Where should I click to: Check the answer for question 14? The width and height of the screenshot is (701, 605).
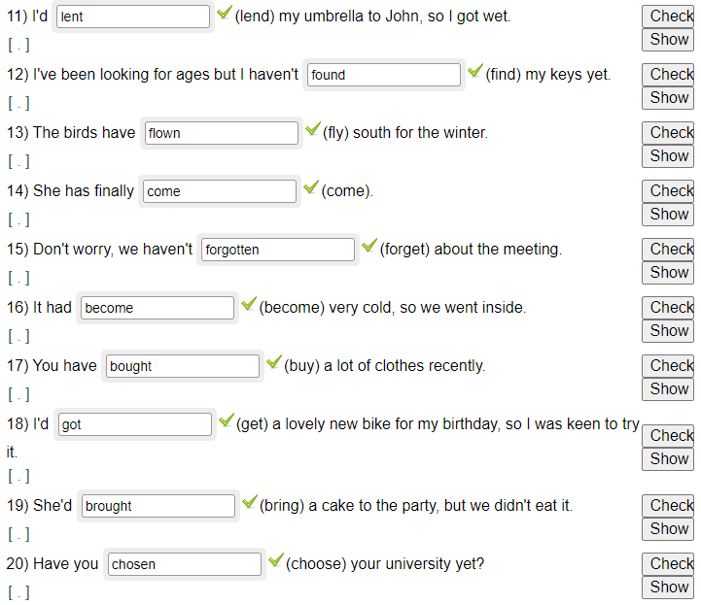tap(669, 190)
